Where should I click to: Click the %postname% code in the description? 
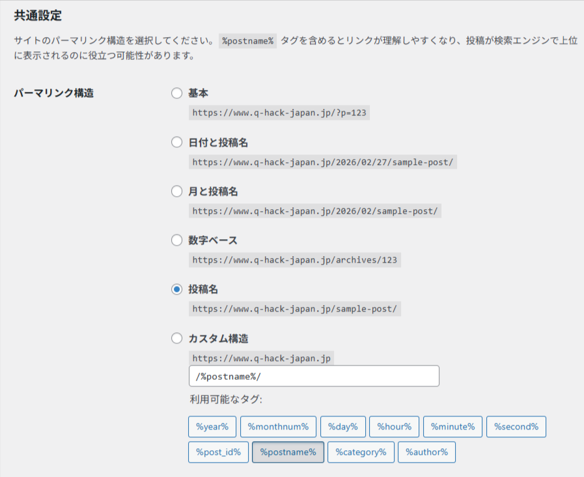pos(247,40)
